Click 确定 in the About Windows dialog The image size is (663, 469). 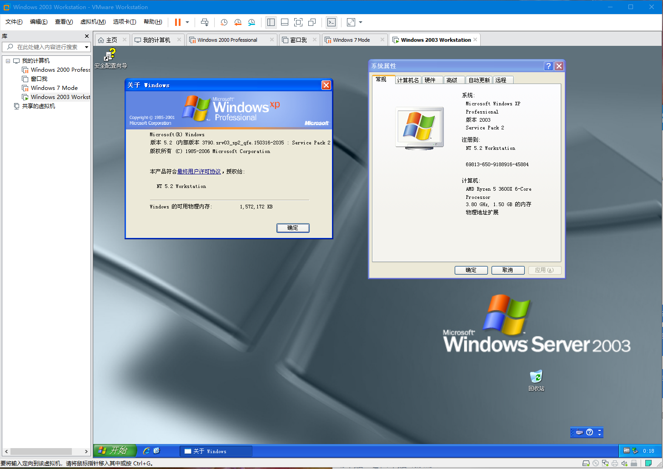pos(293,227)
